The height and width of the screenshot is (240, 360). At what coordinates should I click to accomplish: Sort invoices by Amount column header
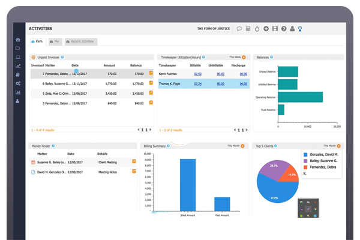pos(109,65)
